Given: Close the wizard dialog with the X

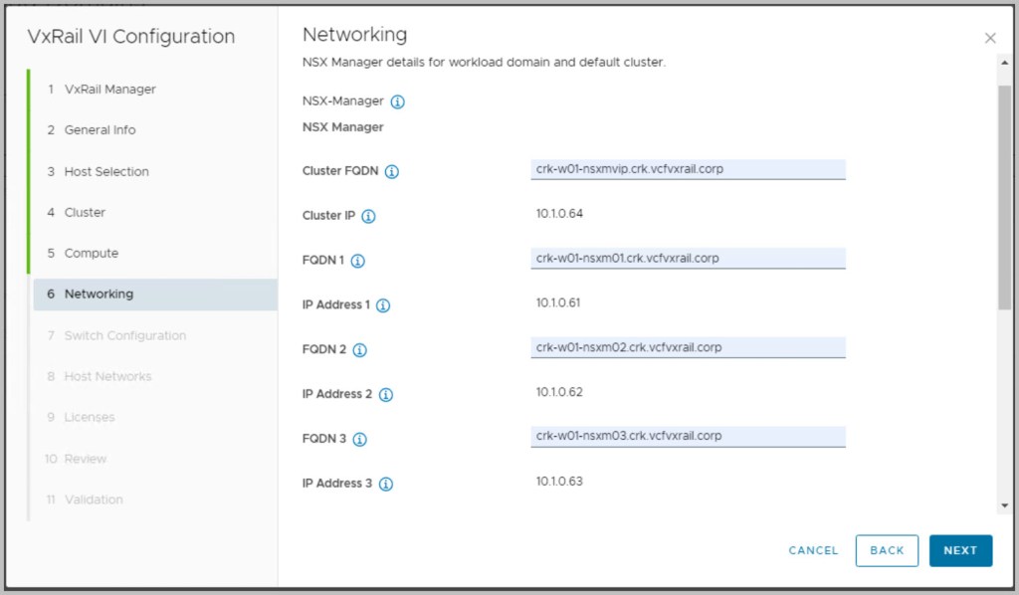Looking at the screenshot, I should (x=990, y=38).
